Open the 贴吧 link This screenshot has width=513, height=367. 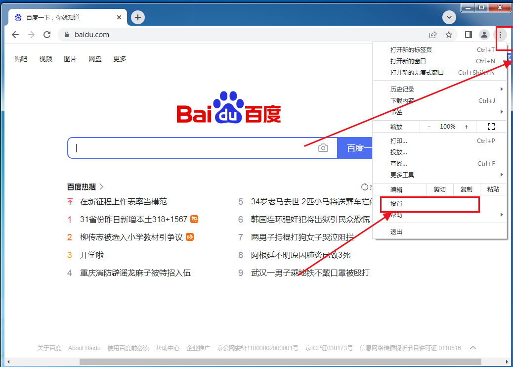click(21, 59)
